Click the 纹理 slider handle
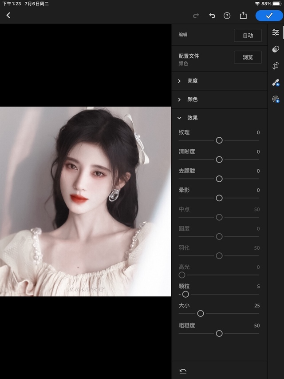The width and height of the screenshot is (284, 379). 219,140
